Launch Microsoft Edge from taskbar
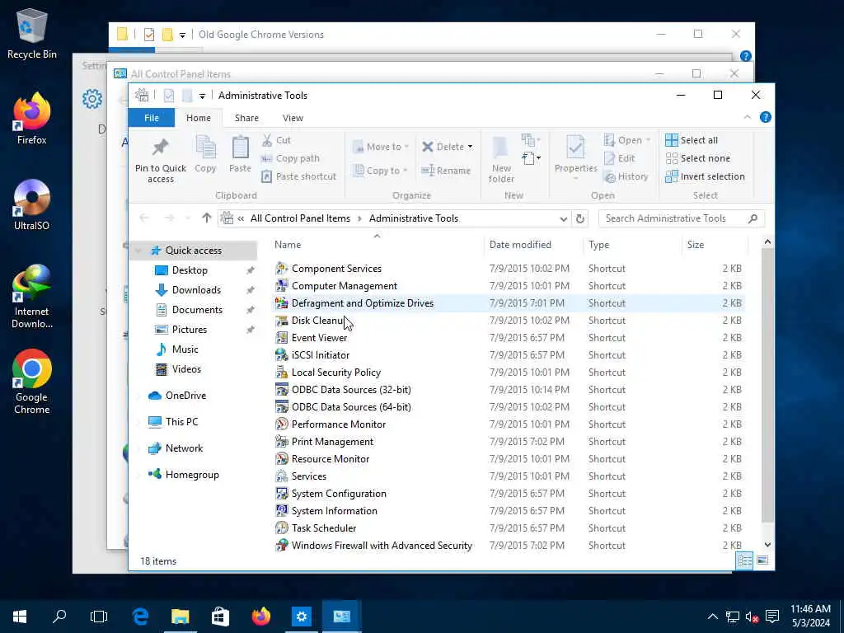The height and width of the screenshot is (633, 844). [x=140, y=617]
